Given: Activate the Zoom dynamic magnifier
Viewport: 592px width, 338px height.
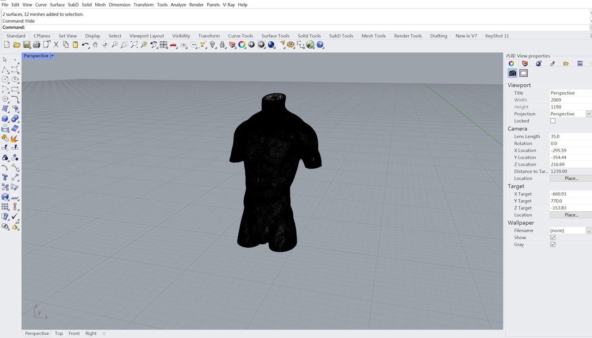Looking at the screenshot, I should pos(115,45).
